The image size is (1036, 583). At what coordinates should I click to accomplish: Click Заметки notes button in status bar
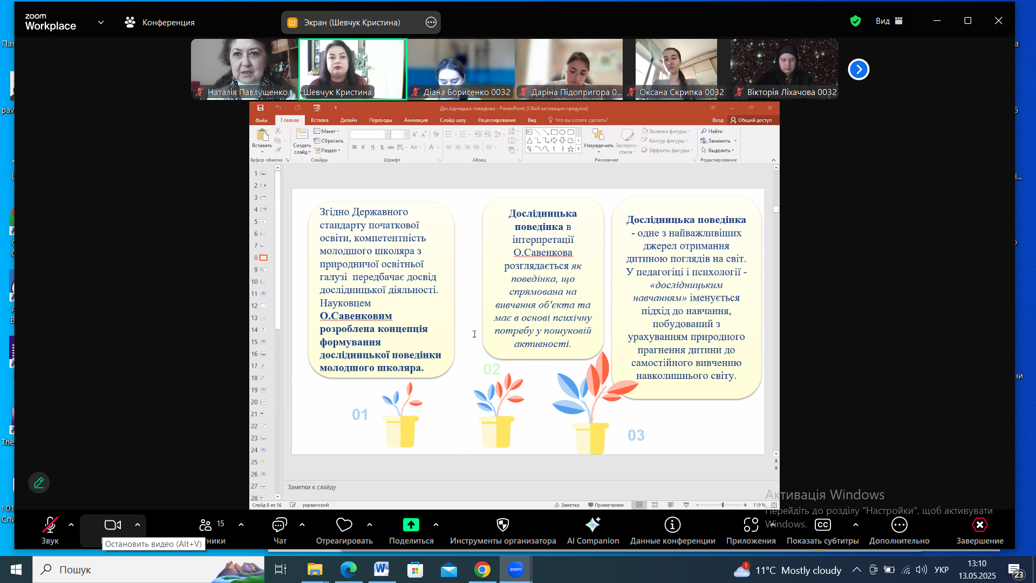567,505
